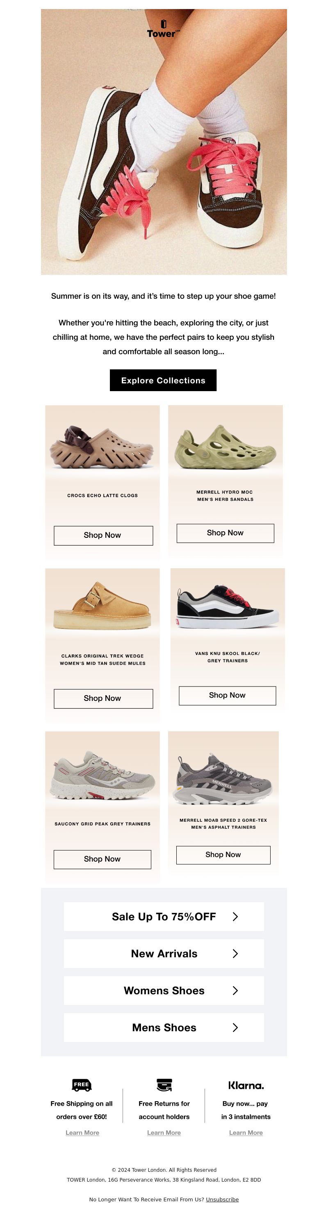Image resolution: width=328 pixels, height=1226 pixels.
Task: Click the free shipping truck icon
Action: tap(82, 1085)
